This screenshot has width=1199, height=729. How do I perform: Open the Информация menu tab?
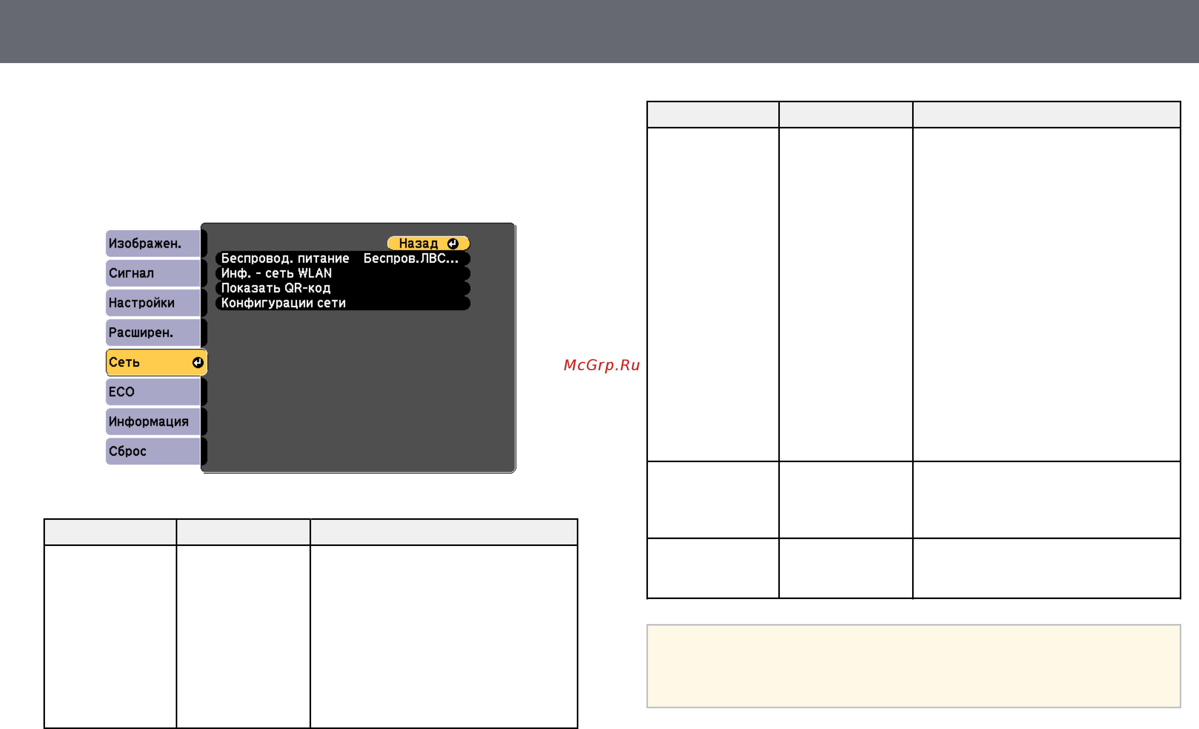click(x=154, y=421)
